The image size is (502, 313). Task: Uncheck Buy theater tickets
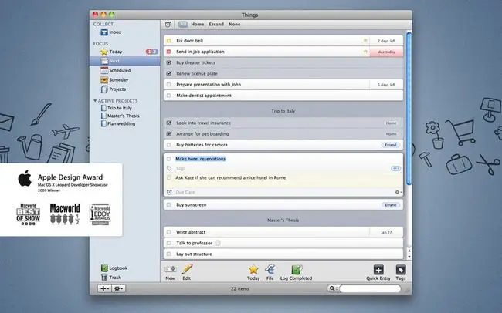(x=168, y=62)
